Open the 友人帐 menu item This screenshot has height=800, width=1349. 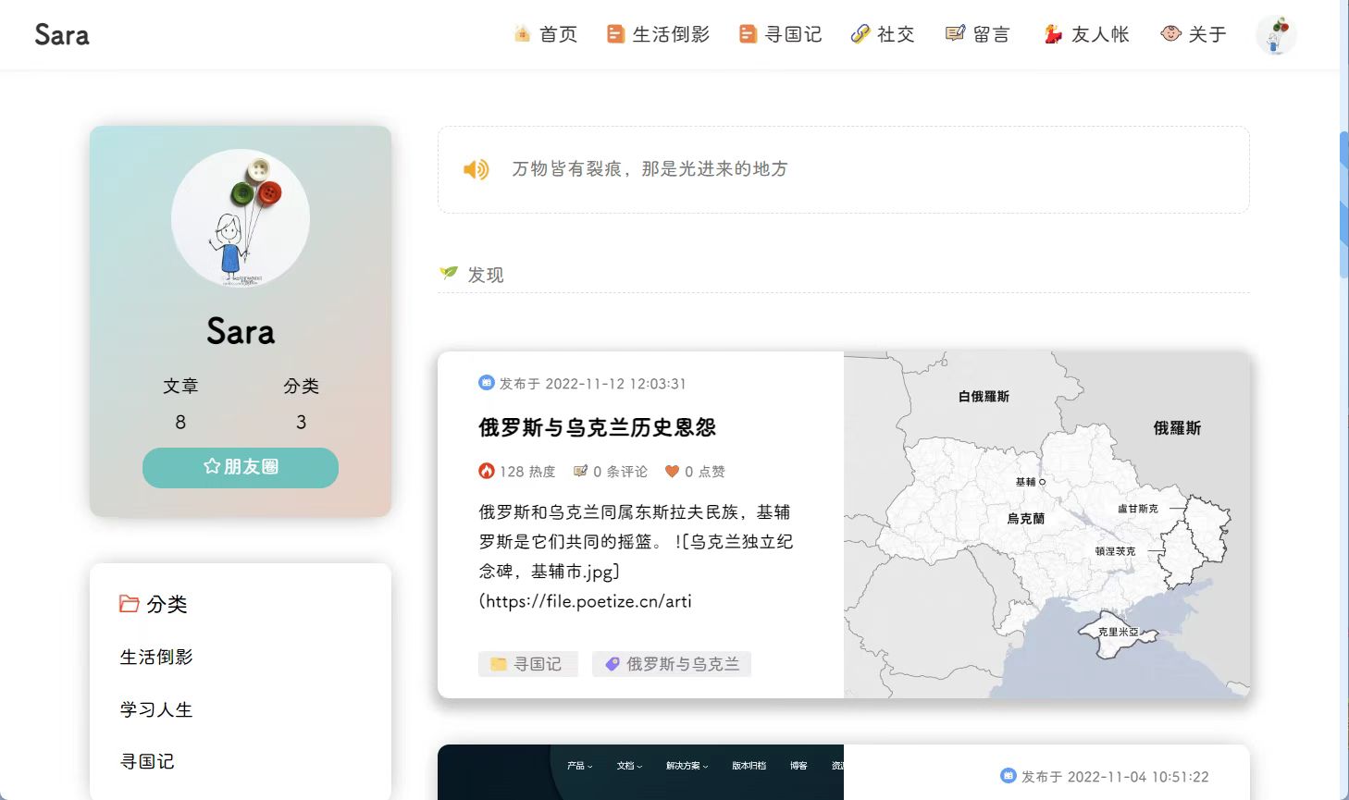1086,34
